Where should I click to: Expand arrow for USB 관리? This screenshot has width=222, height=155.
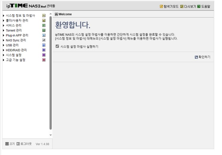[x=4, y=45]
